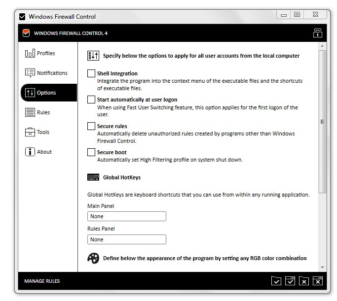Tick the Secure boot checkbox
This screenshot has height=301, width=337.
point(91,152)
